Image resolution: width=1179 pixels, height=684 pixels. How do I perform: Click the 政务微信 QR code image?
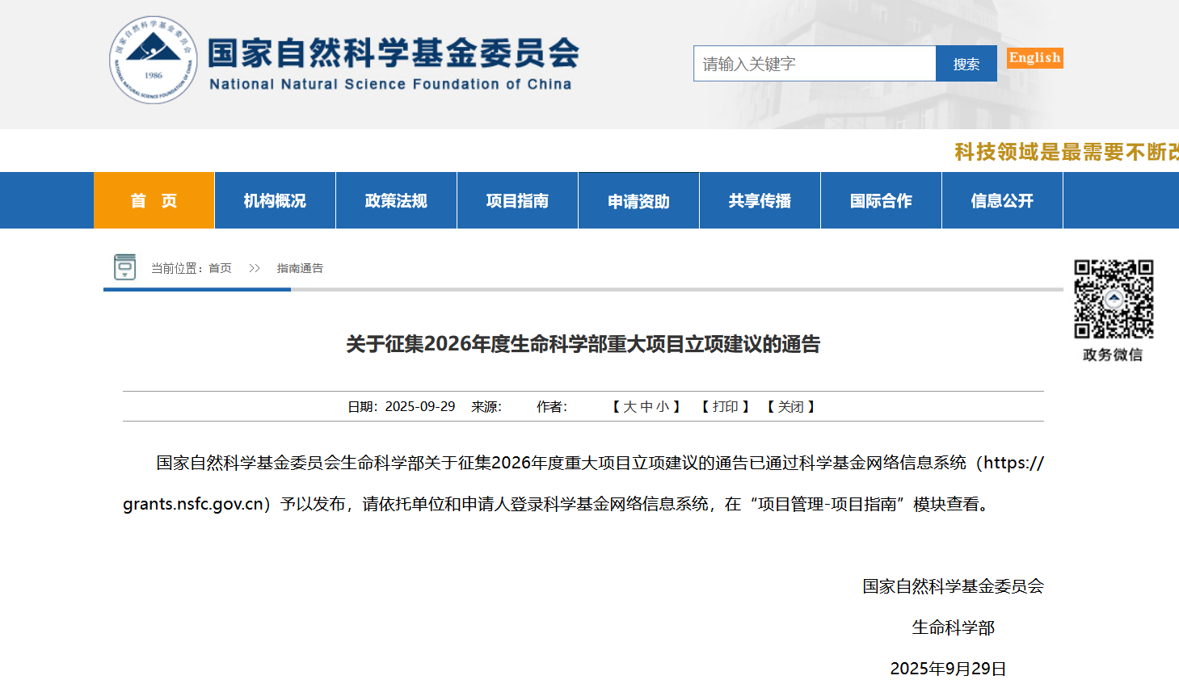pyautogui.click(x=1113, y=299)
